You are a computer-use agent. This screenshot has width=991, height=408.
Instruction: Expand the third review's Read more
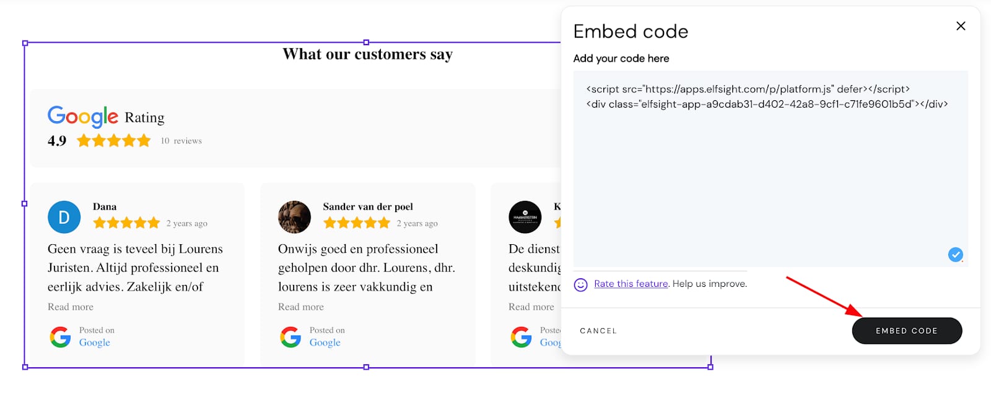531,307
